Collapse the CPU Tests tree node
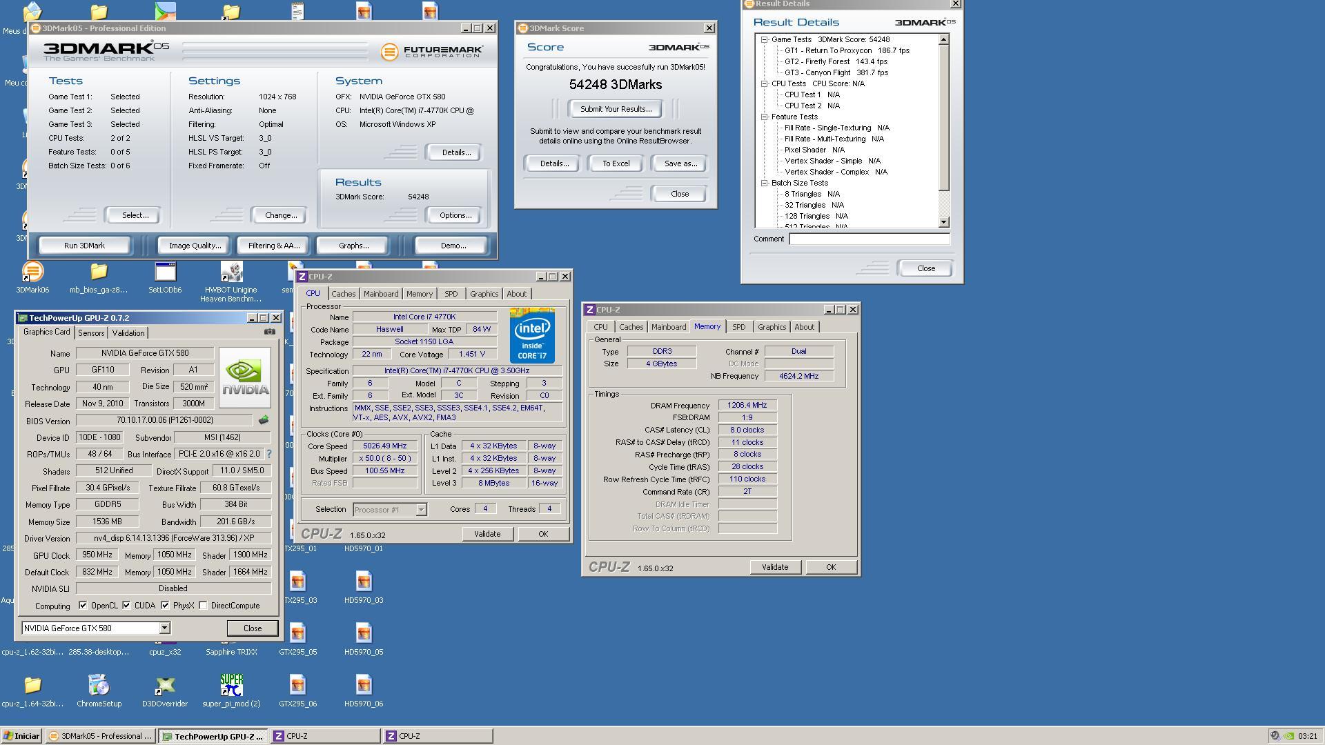1325x745 pixels. (765, 84)
